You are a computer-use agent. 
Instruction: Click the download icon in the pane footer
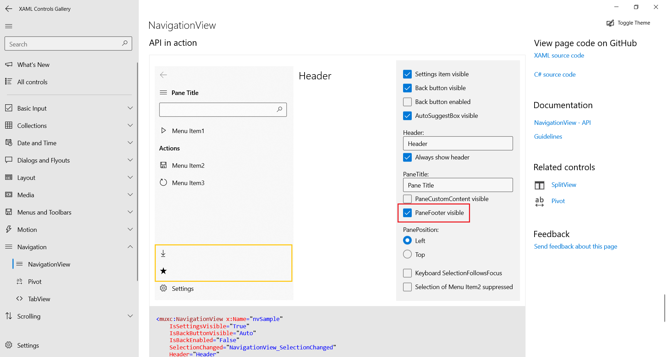pyautogui.click(x=163, y=253)
